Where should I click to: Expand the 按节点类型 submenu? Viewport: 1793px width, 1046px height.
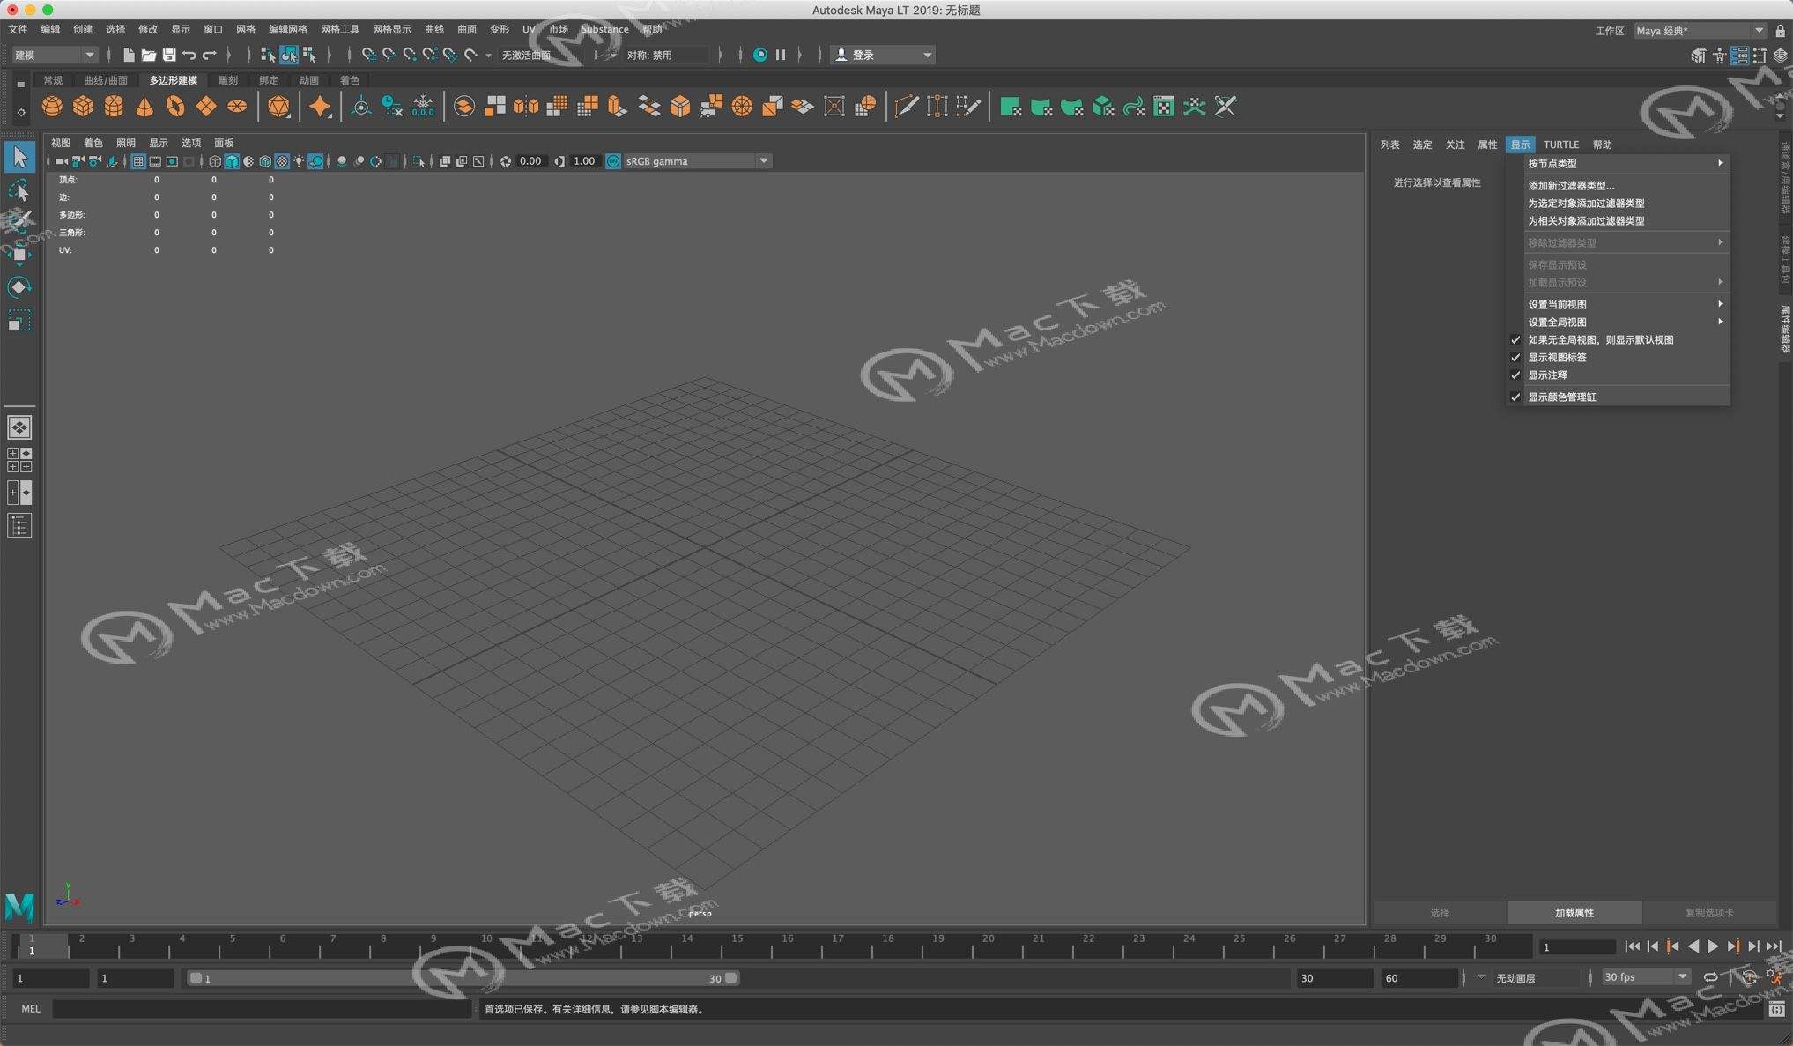coord(1626,163)
